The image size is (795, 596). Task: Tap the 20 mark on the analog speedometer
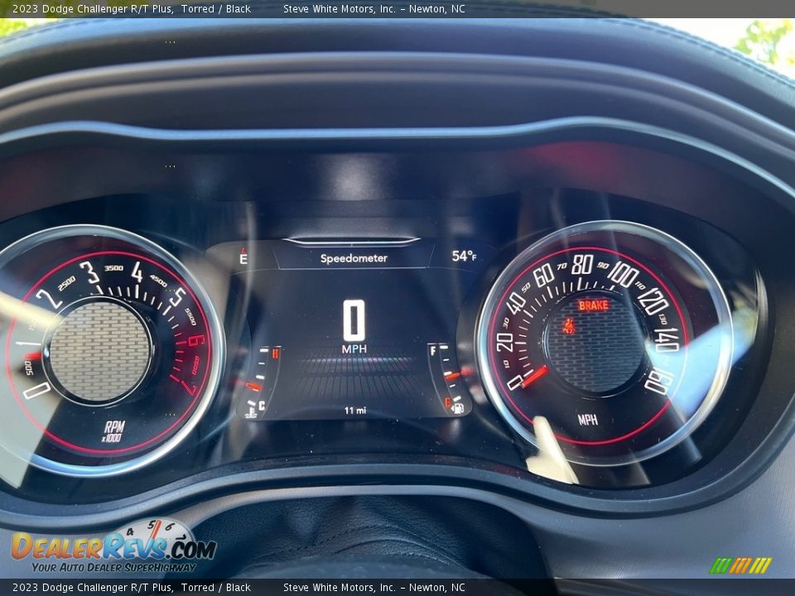pyautogui.click(x=504, y=342)
